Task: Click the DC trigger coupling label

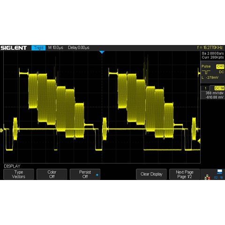Action: (x=221, y=72)
